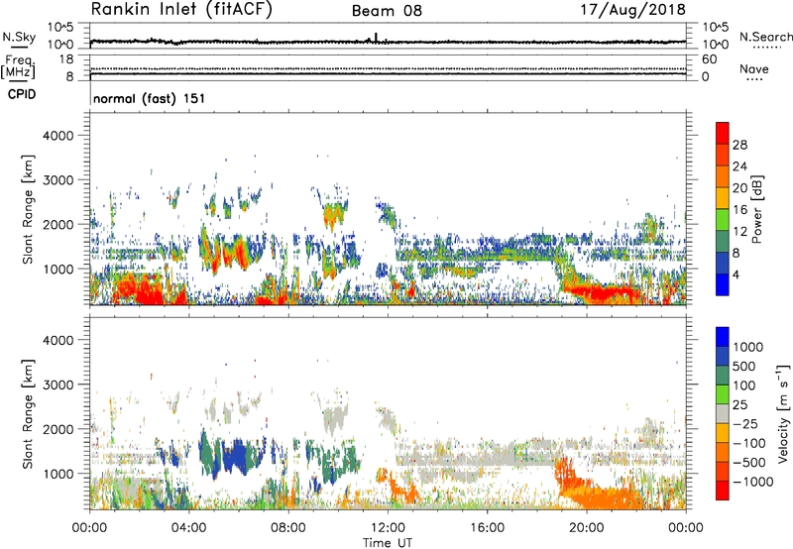Click the 'Freq. [MHz]' axis label

pyautogui.click(x=18, y=67)
